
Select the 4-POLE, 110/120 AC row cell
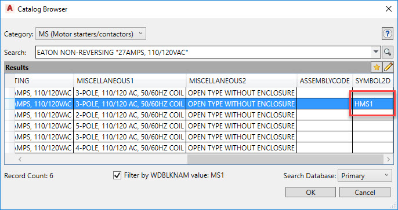(130, 148)
